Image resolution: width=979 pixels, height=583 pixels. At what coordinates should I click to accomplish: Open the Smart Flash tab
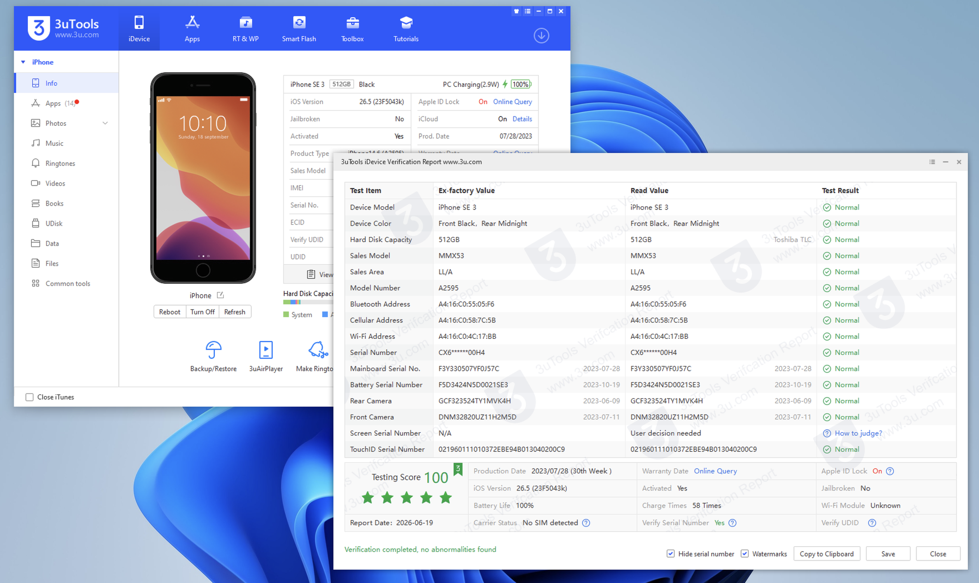coord(299,28)
